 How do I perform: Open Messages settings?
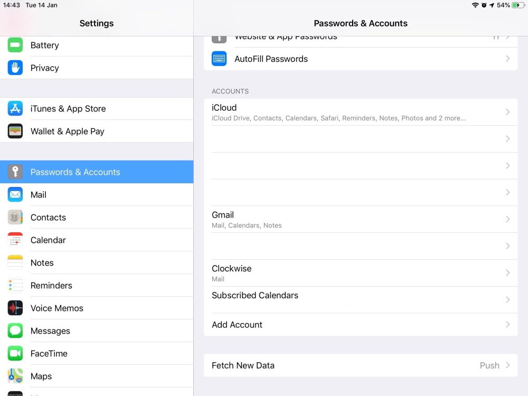tap(97, 331)
